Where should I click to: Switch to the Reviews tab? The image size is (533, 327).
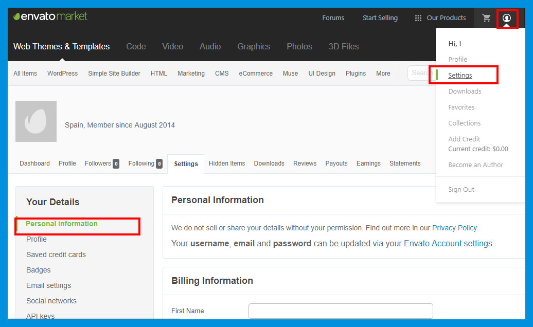point(305,164)
